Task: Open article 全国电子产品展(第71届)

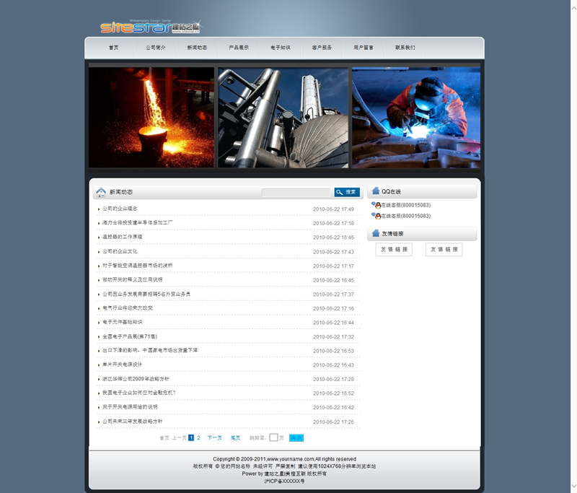Action: tap(130, 336)
